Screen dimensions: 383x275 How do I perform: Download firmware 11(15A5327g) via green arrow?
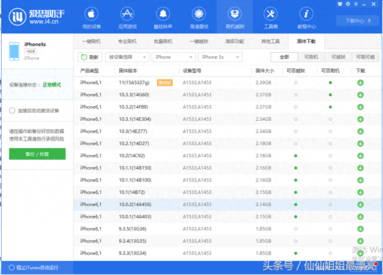(360, 82)
